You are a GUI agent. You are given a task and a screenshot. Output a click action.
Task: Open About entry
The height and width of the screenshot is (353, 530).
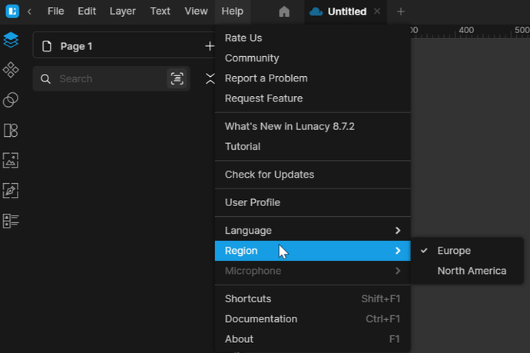pos(313,339)
